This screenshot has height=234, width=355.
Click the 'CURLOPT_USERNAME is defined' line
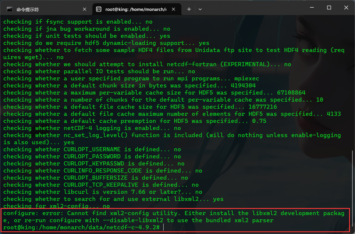[x=92, y=149]
